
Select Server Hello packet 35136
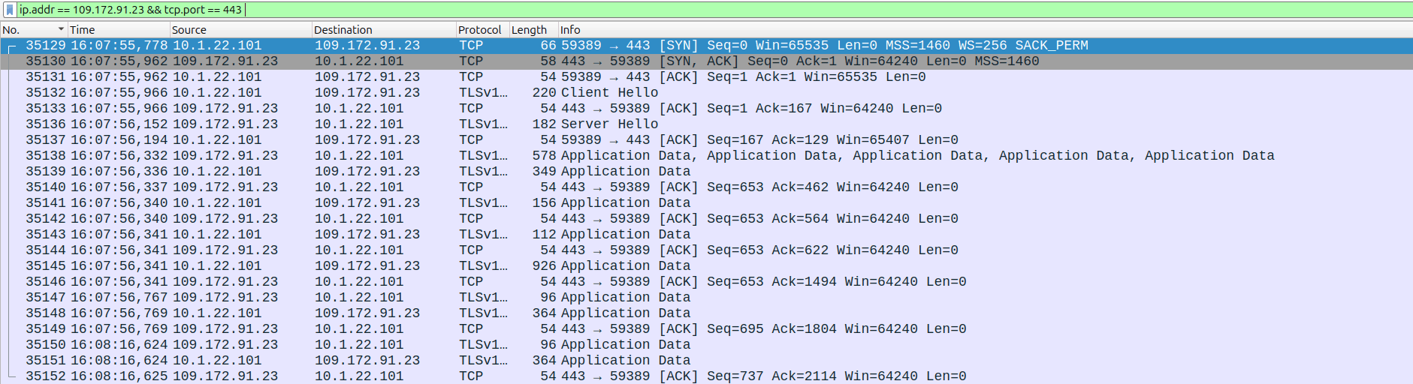[706, 124]
